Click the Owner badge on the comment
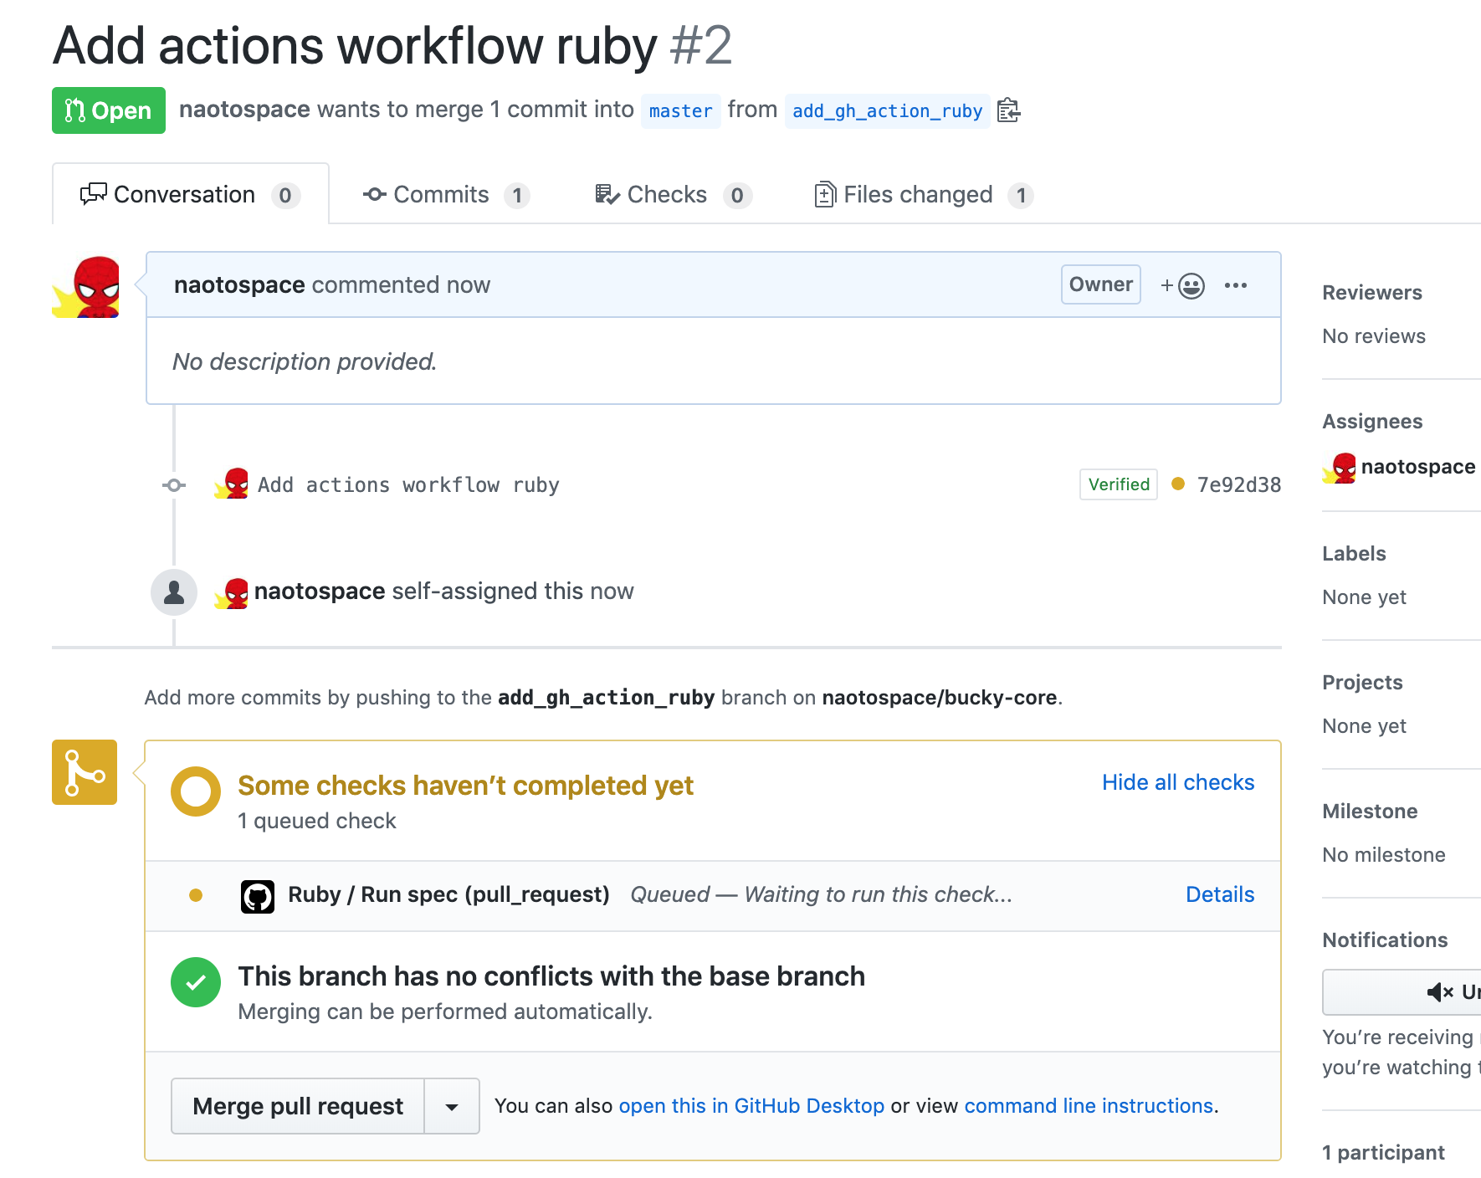The height and width of the screenshot is (1178, 1481). (1101, 284)
